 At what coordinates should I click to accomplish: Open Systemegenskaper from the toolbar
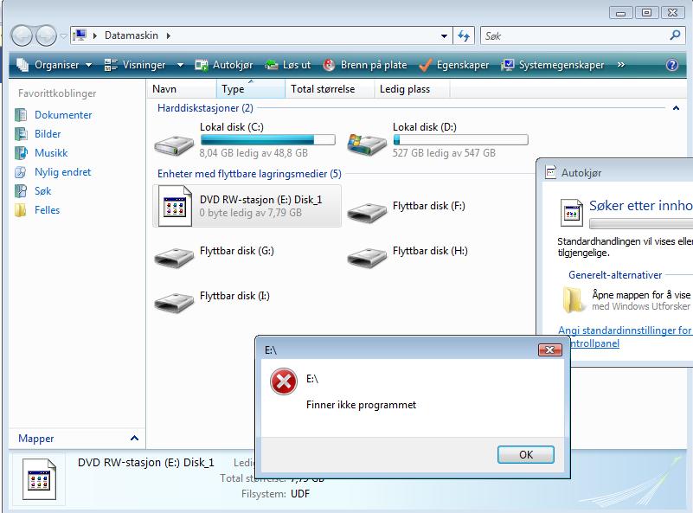pos(553,65)
